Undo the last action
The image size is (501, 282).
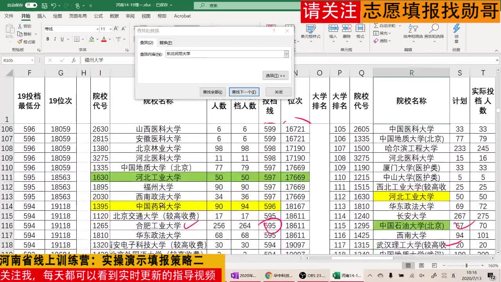pos(54,5)
